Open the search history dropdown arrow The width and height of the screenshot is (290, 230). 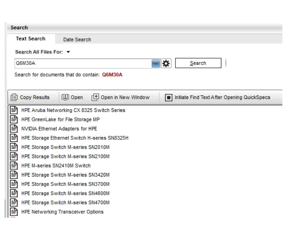click(x=156, y=64)
